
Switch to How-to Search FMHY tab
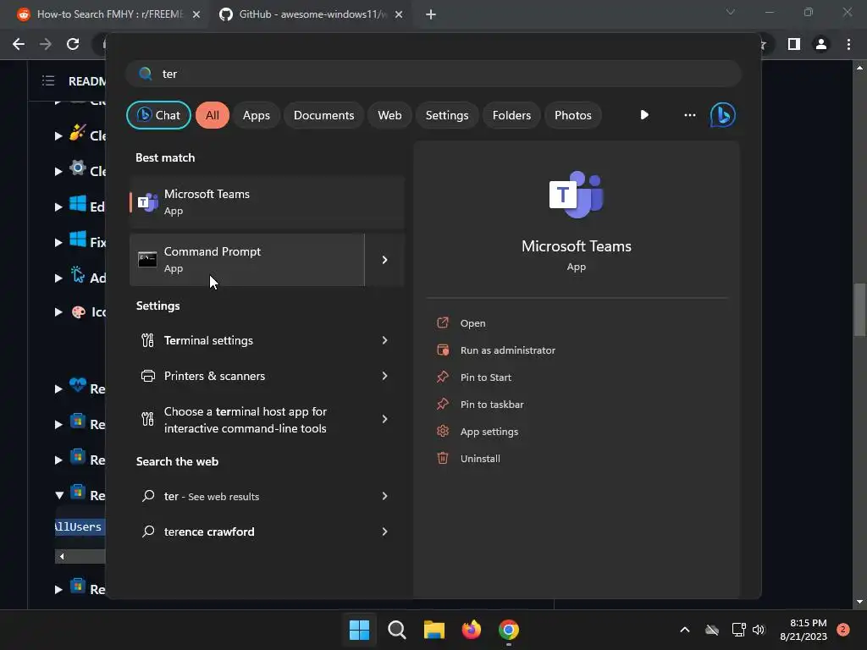[109, 14]
